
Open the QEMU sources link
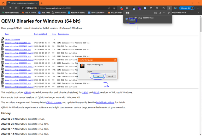54,102
